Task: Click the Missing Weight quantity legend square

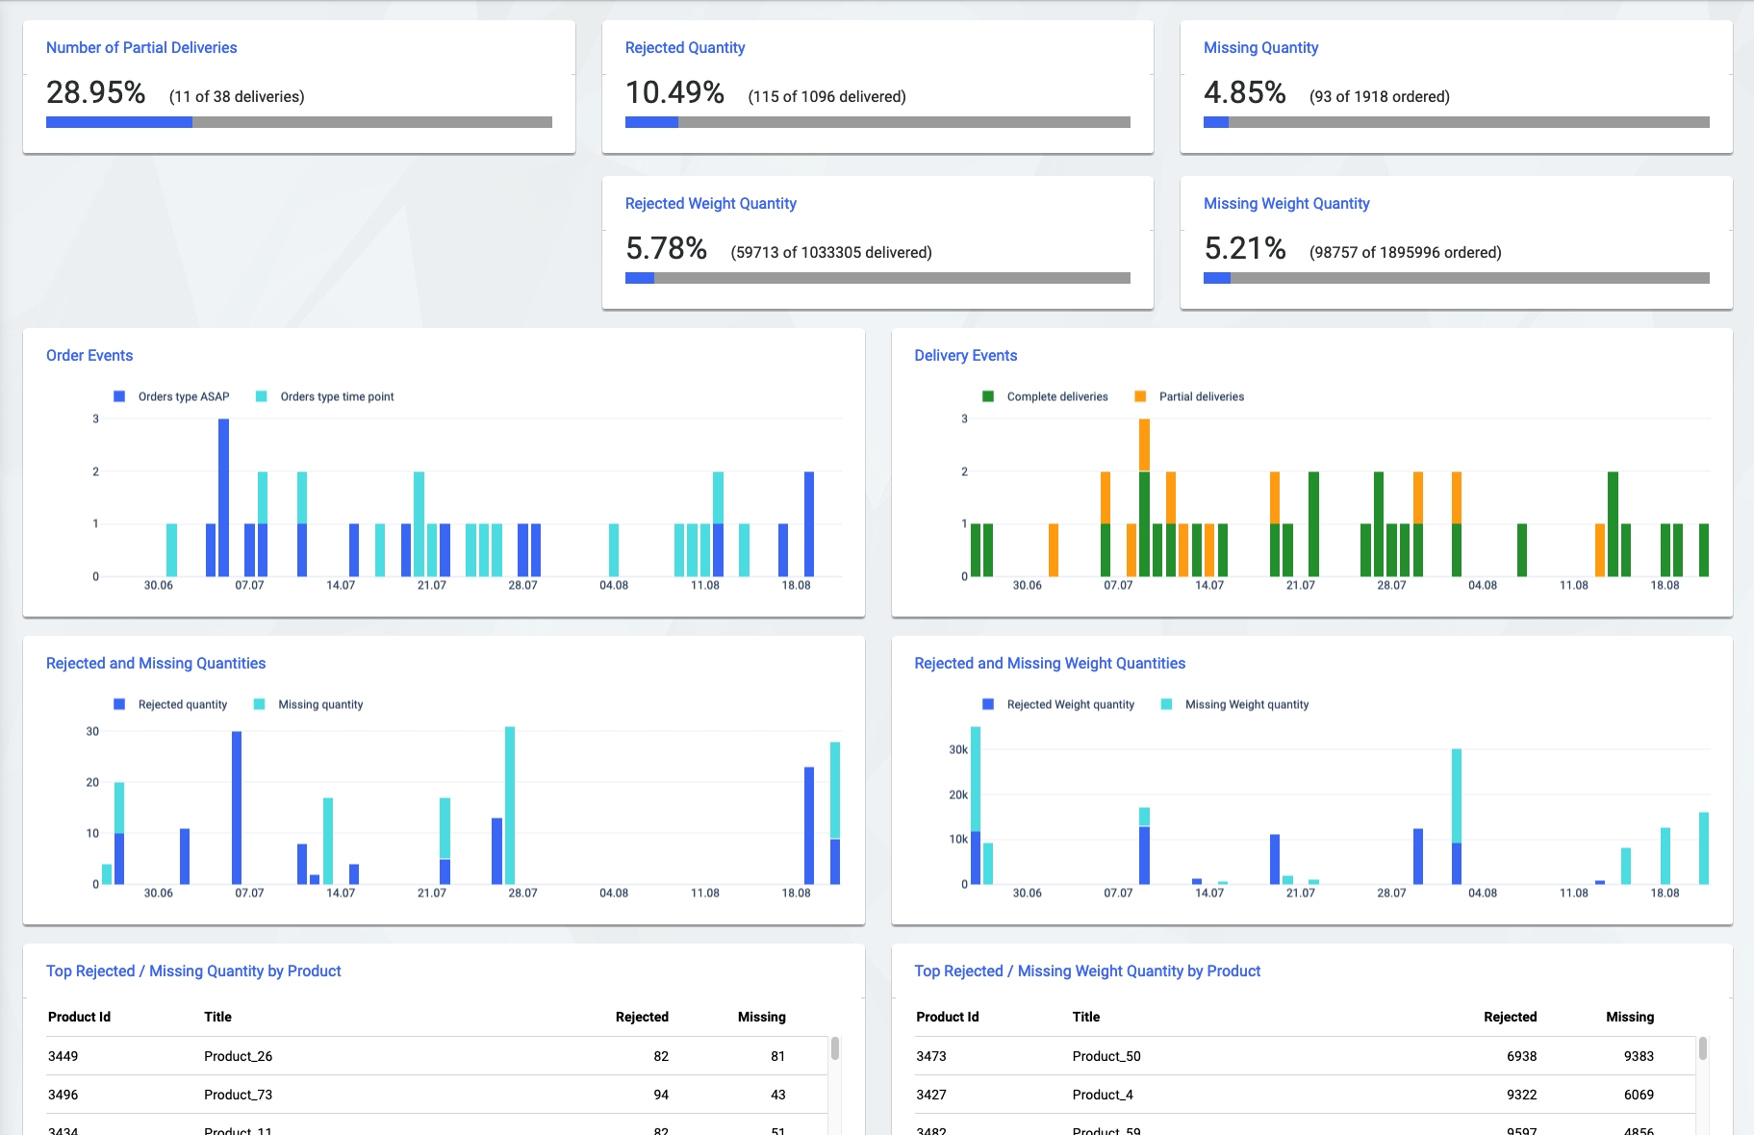Action: (1166, 704)
